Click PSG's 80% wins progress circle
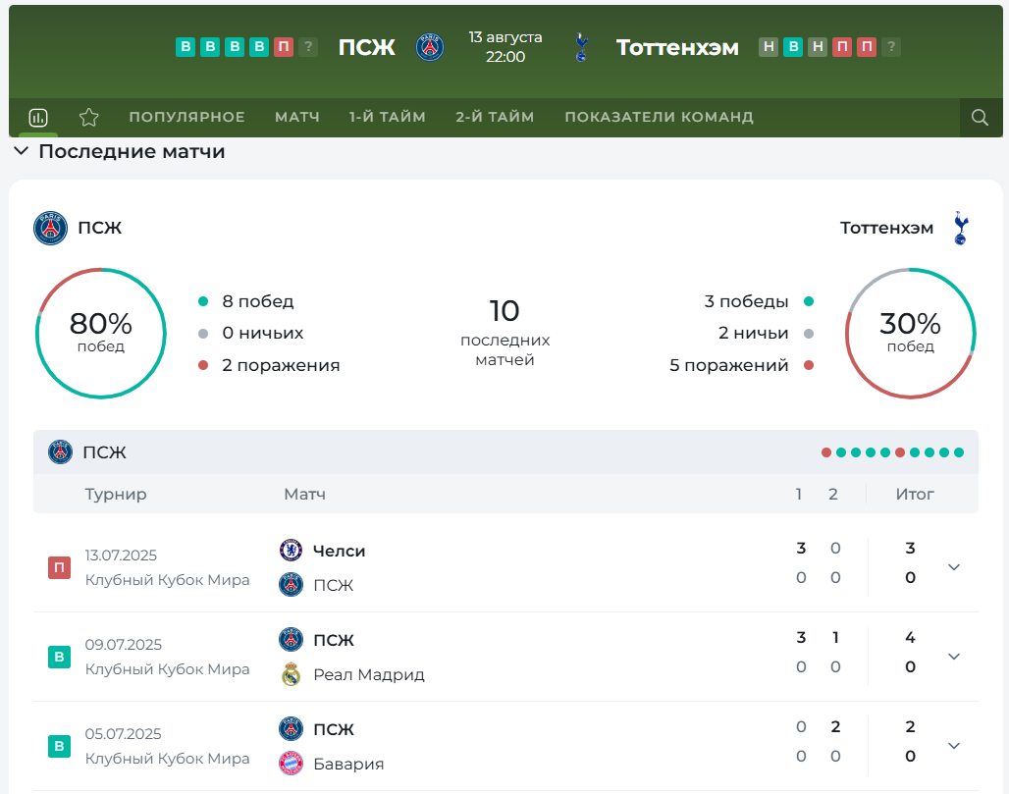This screenshot has width=1009, height=794. [x=101, y=334]
